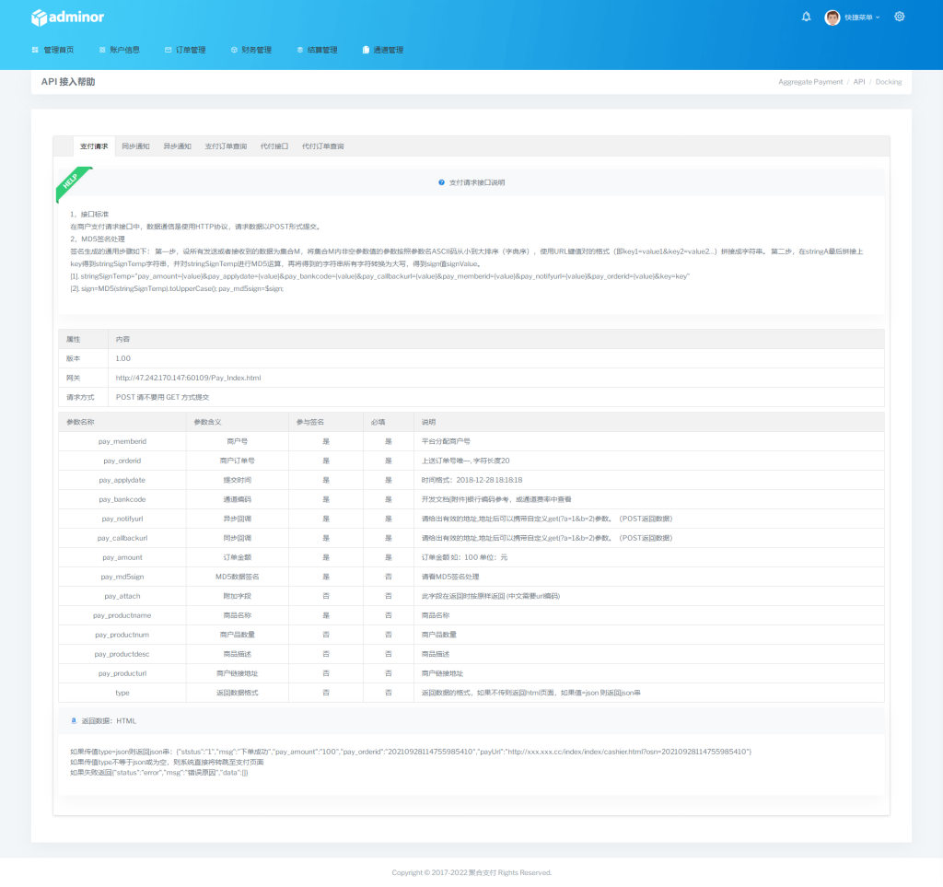This screenshot has height=887, width=943.
Task: Click the settings gear icon
Action: (x=900, y=17)
